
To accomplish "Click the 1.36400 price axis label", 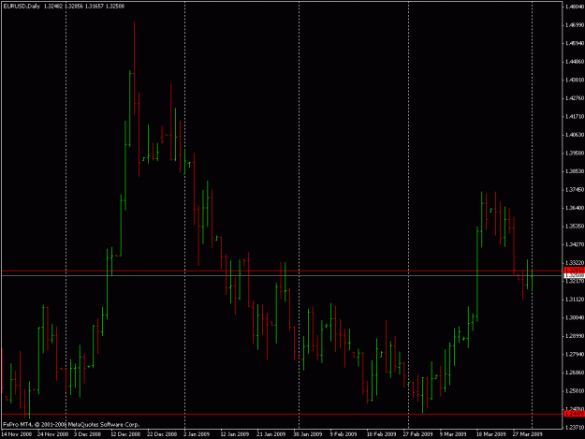I will click(x=575, y=208).
